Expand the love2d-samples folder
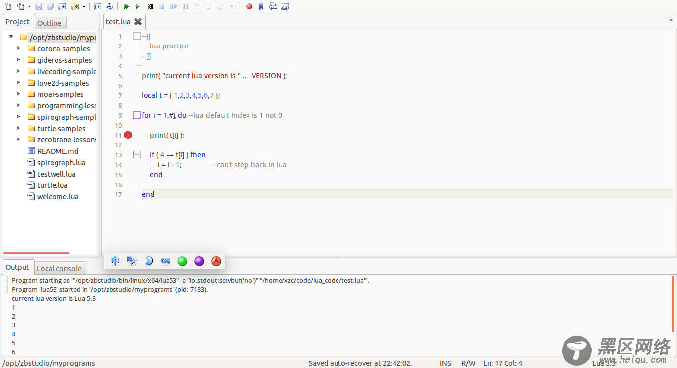Viewport: 677px width, 368px height. click(x=18, y=83)
